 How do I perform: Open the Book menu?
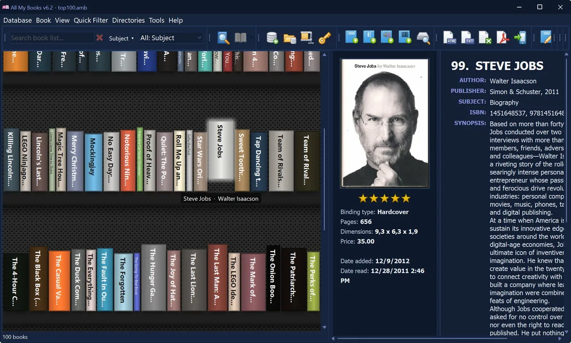[43, 20]
